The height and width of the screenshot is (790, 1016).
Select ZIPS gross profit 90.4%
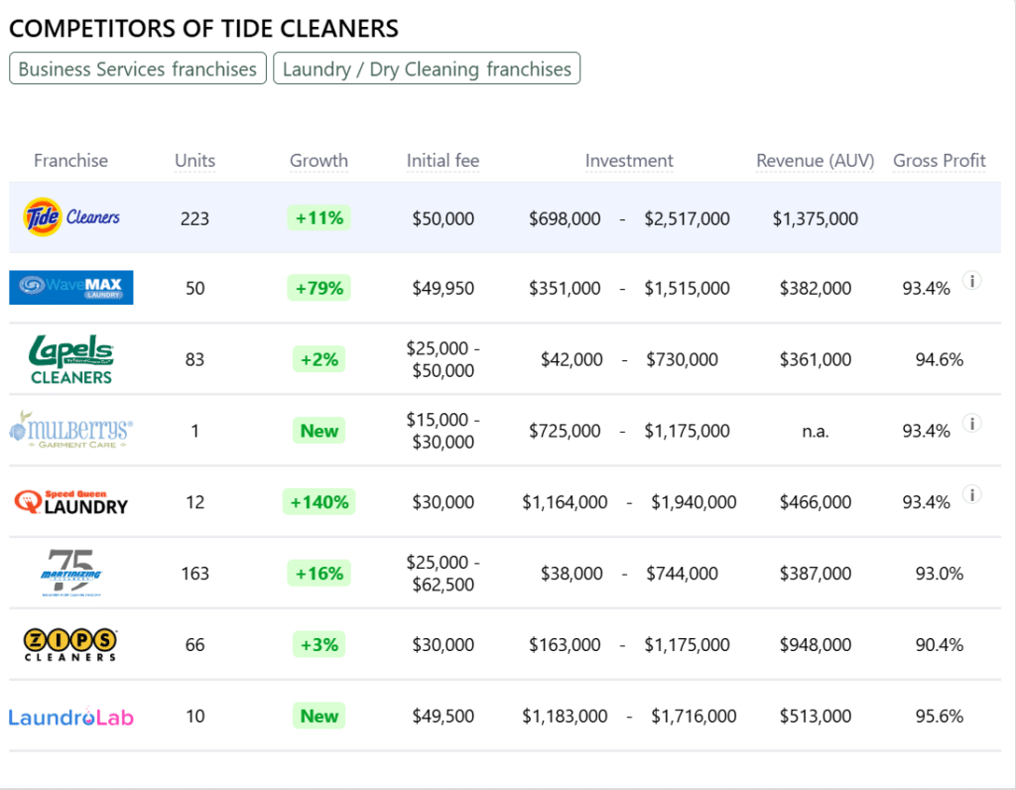pyautogui.click(x=940, y=645)
